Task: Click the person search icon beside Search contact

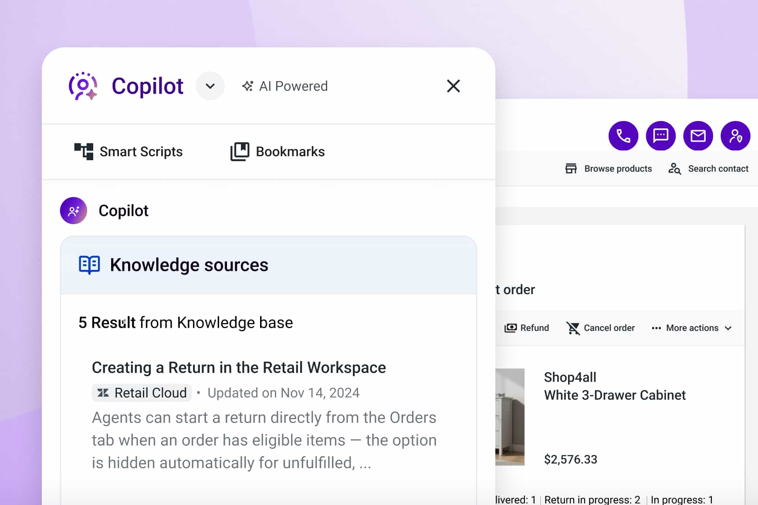Action: (675, 168)
